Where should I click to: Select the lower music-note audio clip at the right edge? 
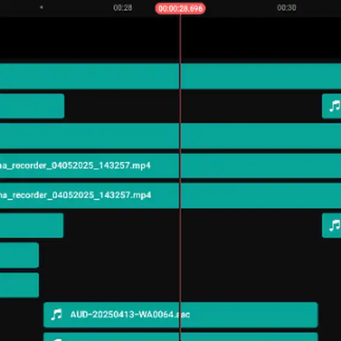(x=331, y=225)
